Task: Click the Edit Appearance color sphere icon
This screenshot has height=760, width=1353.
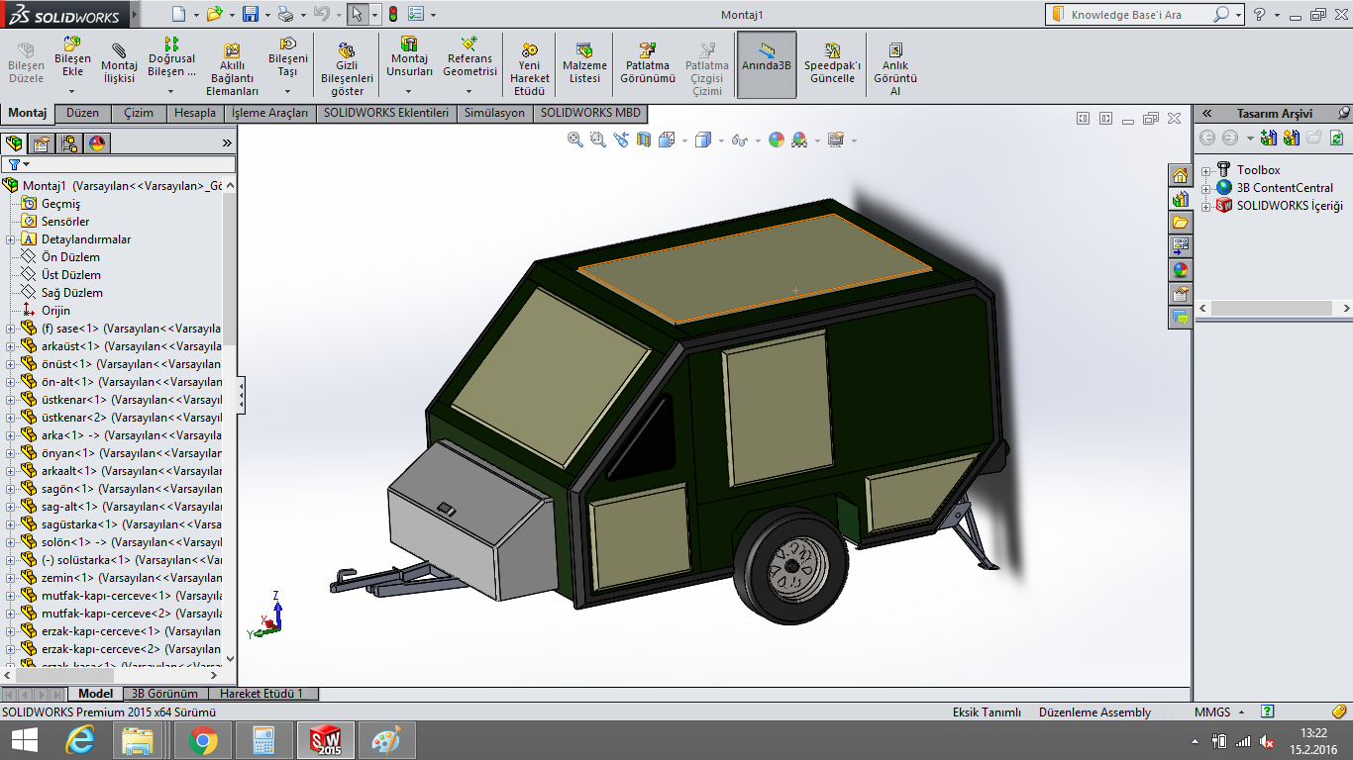Action: 777,141
